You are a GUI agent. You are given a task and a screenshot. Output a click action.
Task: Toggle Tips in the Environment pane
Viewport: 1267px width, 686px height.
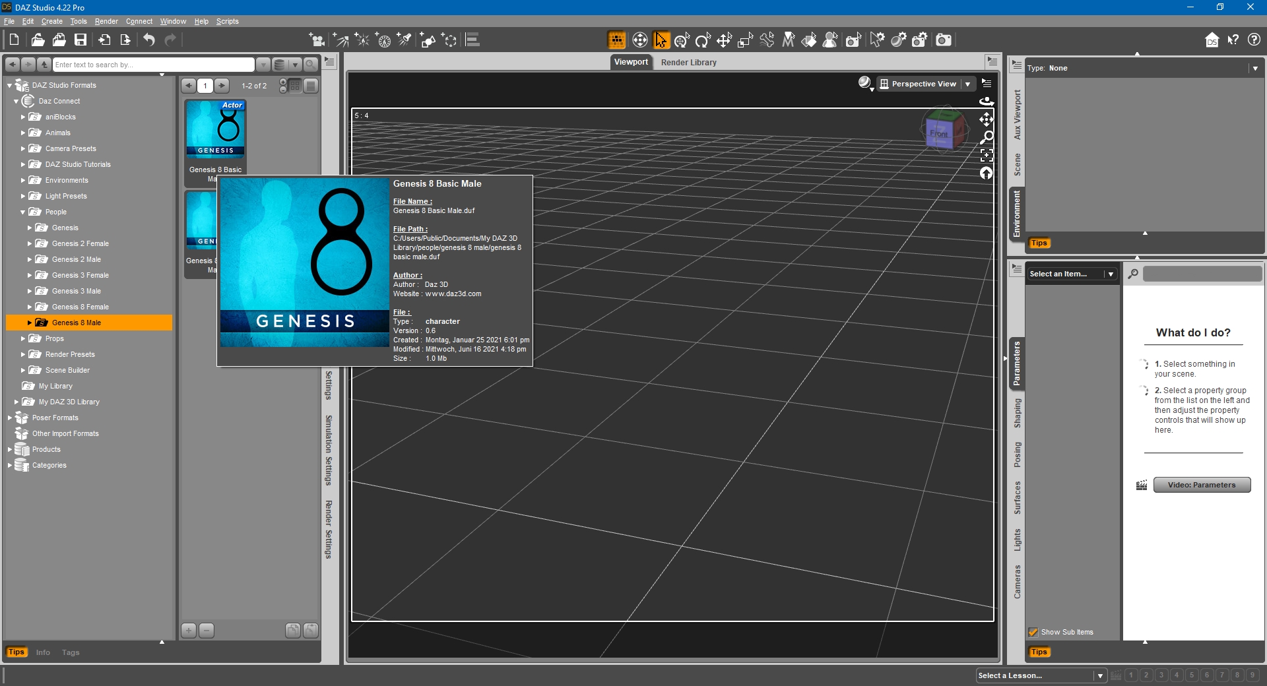tap(1039, 243)
